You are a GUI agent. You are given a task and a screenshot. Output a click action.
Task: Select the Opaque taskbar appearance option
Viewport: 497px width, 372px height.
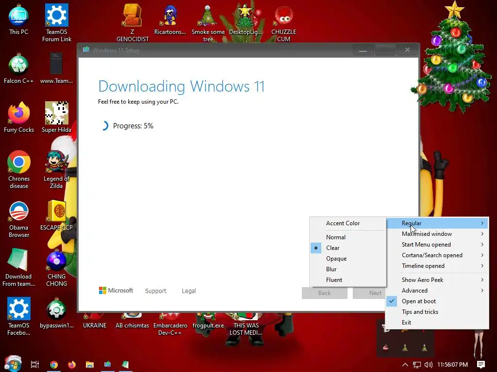pyautogui.click(x=348, y=259)
